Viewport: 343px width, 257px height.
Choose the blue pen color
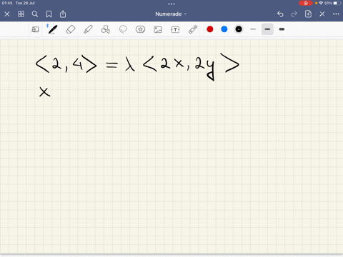click(224, 29)
